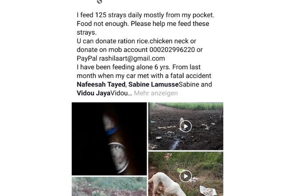Viewport: 295px width, 196px height.
Task: Open the dark photo with feeding bowls
Action: coord(109,139)
